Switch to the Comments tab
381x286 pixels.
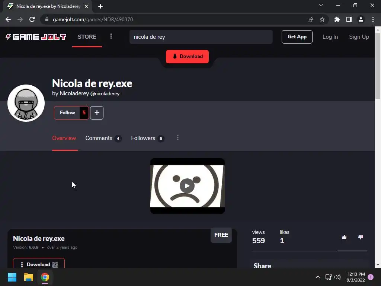pos(103,138)
